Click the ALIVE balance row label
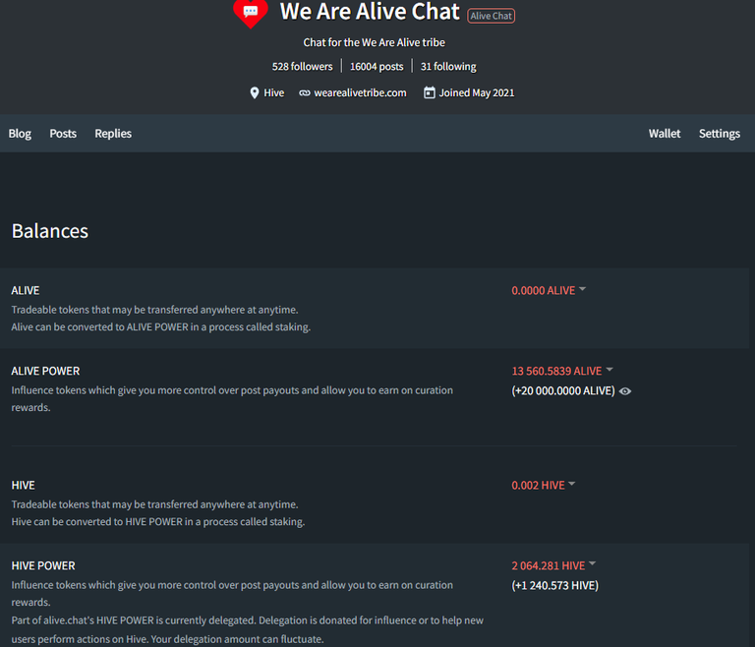The width and height of the screenshot is (755, 647). [26, 290]
